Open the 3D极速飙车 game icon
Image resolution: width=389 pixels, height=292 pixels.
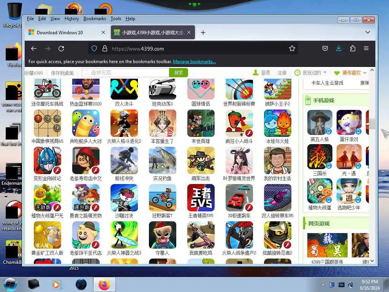[239, 198]
